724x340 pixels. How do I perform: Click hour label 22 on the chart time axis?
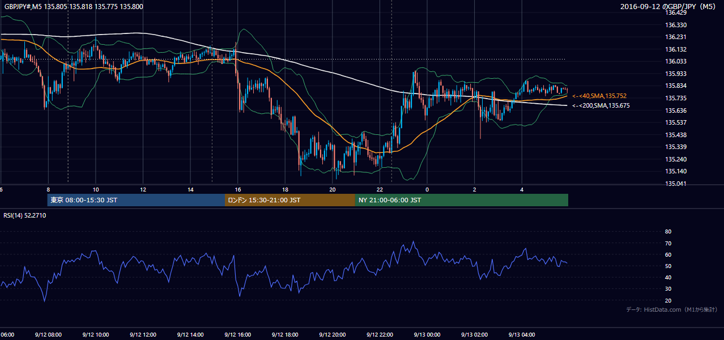click(380, 190)
